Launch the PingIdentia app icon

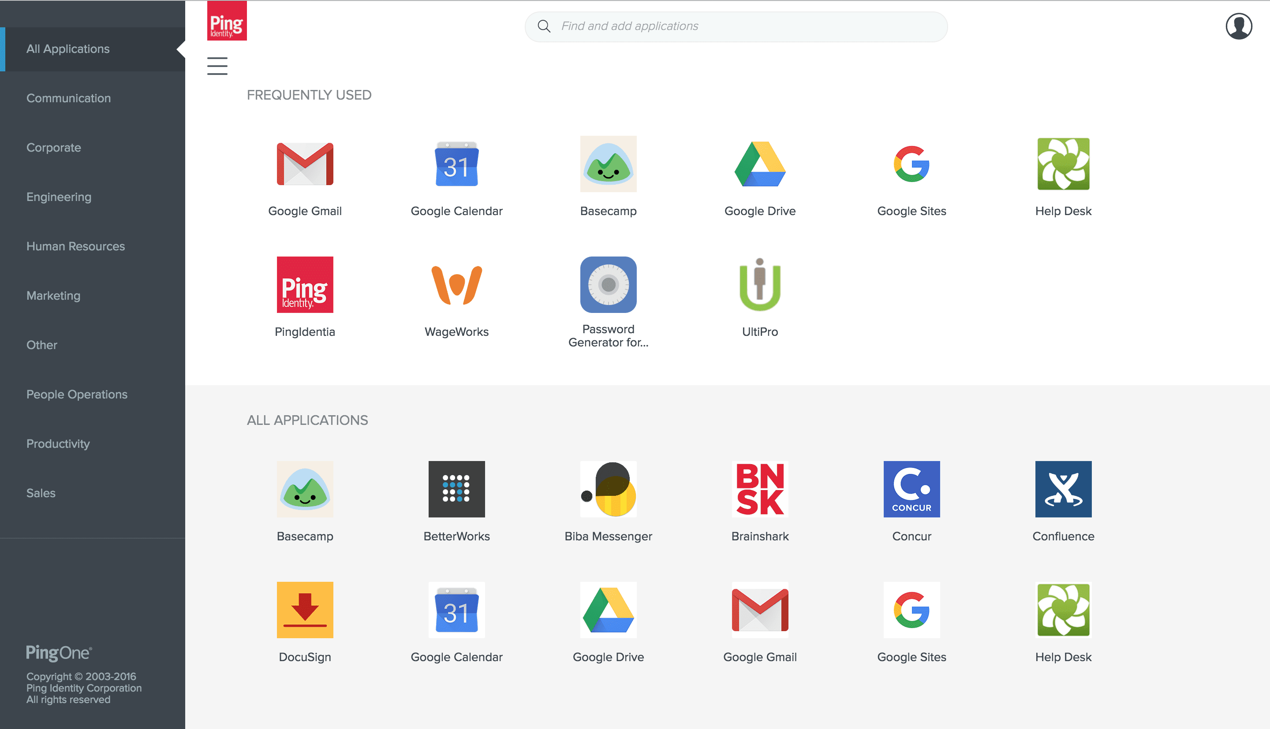tap(304, 285)
